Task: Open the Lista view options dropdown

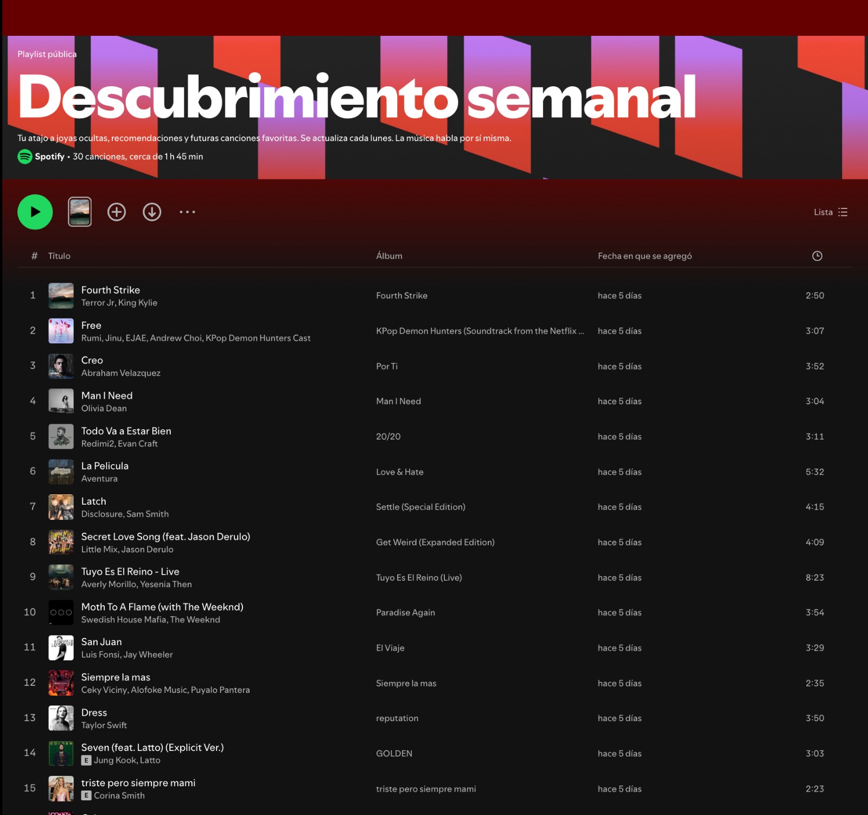Action: click(831, 212)
